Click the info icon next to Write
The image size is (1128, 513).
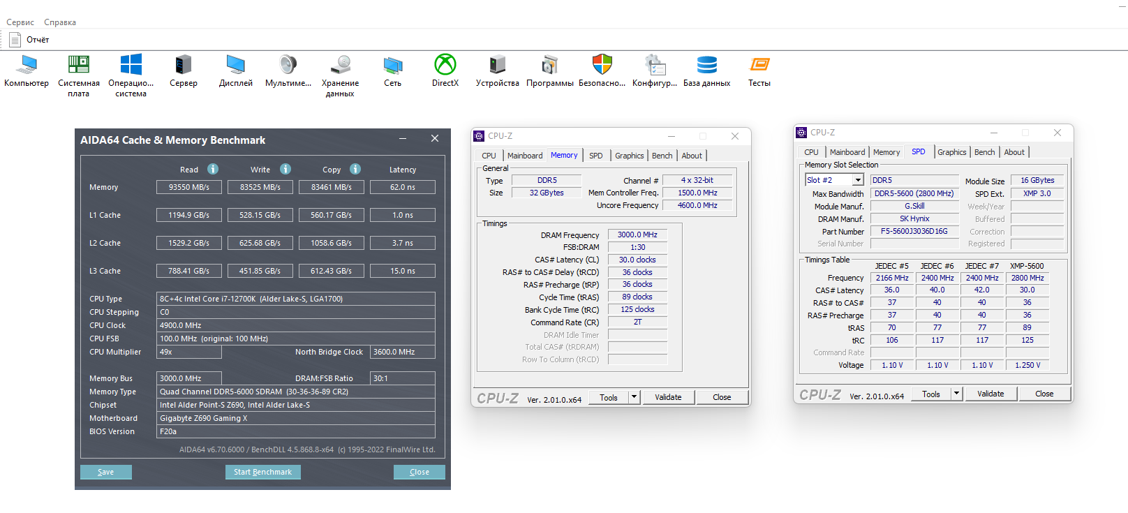pos(285,169)
